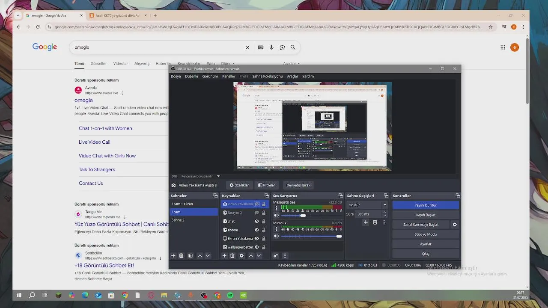Toggle lock on Video Yakalama source
The height and width of the screenshot is (308, 548).
pyautogui.click(x=264, y=204)
